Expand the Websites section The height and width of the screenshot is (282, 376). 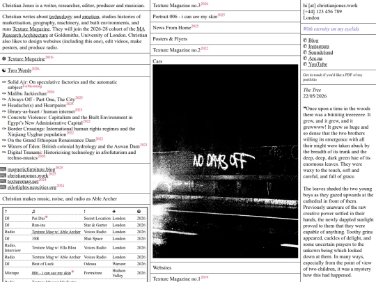[225, 267]
